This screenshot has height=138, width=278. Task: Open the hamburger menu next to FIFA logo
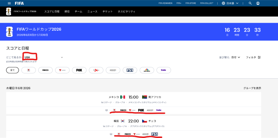[10, 3]
